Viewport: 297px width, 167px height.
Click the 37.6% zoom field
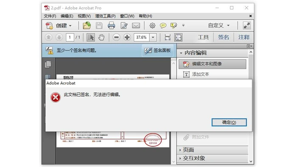pos(141,37)
